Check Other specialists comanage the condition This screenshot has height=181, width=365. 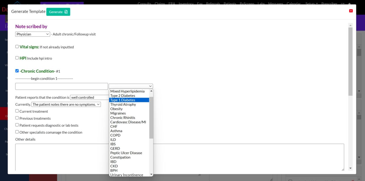(17, 132)
